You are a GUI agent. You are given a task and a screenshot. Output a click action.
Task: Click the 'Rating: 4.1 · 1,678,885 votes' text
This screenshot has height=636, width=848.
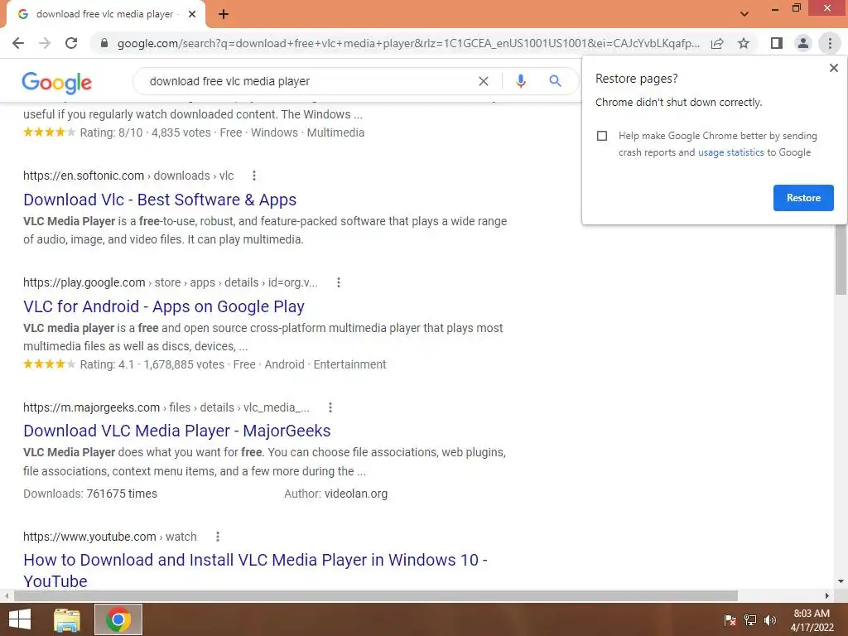click(152, 364)
